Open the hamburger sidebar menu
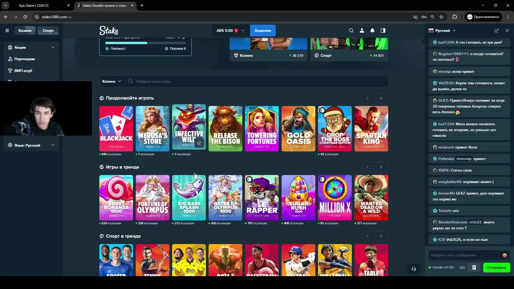Viewport: 514px width, 289px height. tap(7, 31)
